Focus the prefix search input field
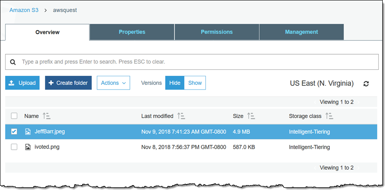Image resolution: width=387 pixels, height=192 pixels. pyautogui.click(x=198, y=62)
